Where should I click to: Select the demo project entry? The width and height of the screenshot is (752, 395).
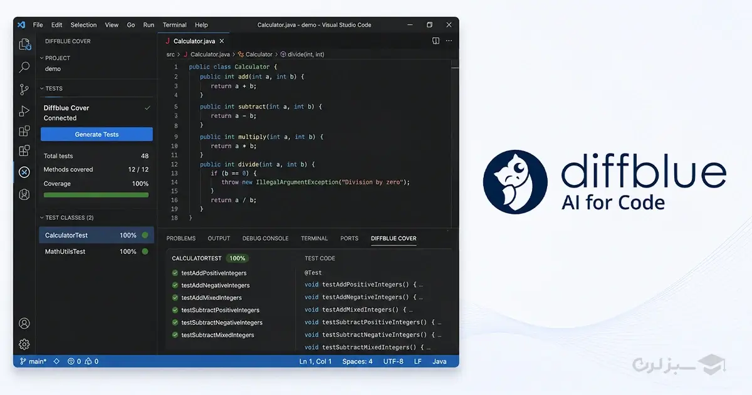click(53, 69)
